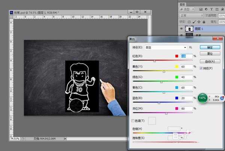Click the 自动(A) auto button
Screen dimensions: 225x151
click(209, 61)
